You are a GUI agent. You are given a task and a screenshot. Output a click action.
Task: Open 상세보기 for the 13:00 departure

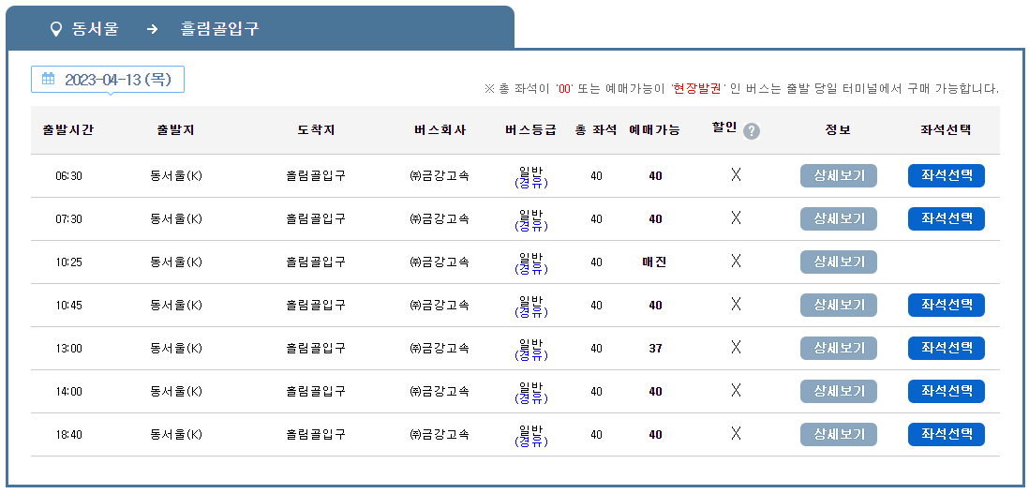pyautogui.click(x=838, y=349)
